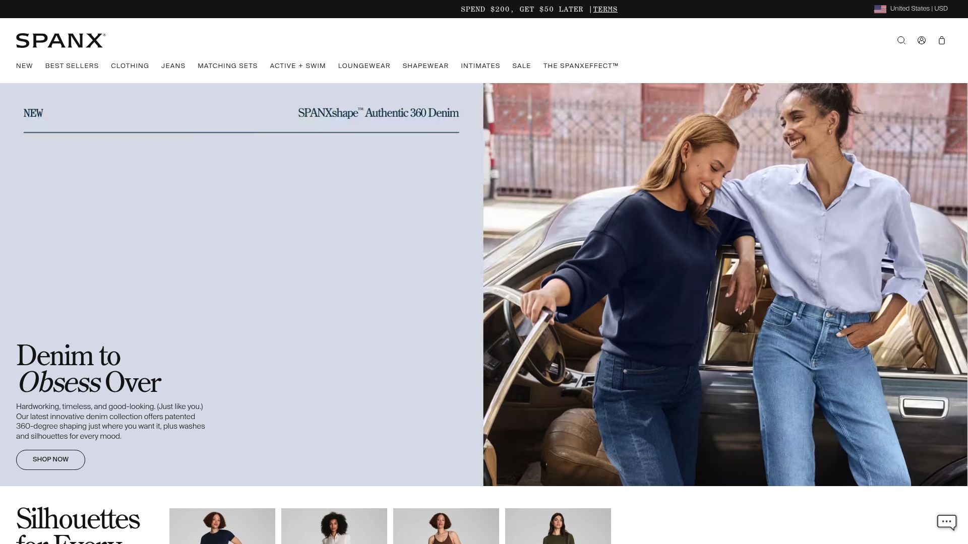
Task: Select the olive top model thumbnail
Action: coord(558,526)
